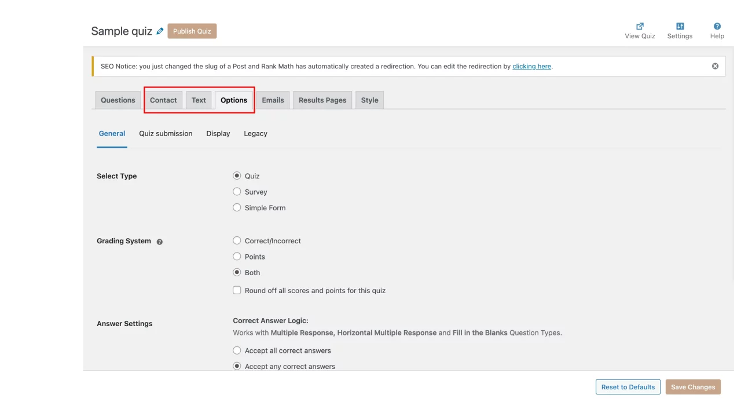
Task: Select Correct/Incorrect grading system
Action: point(237,240)
